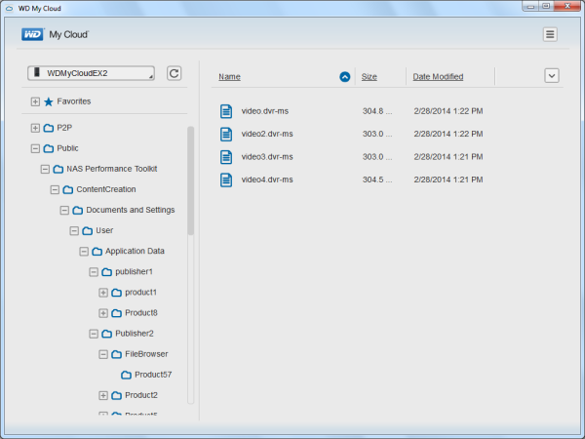Collapse the User folder
585x439 pixels.
point(74,230)
